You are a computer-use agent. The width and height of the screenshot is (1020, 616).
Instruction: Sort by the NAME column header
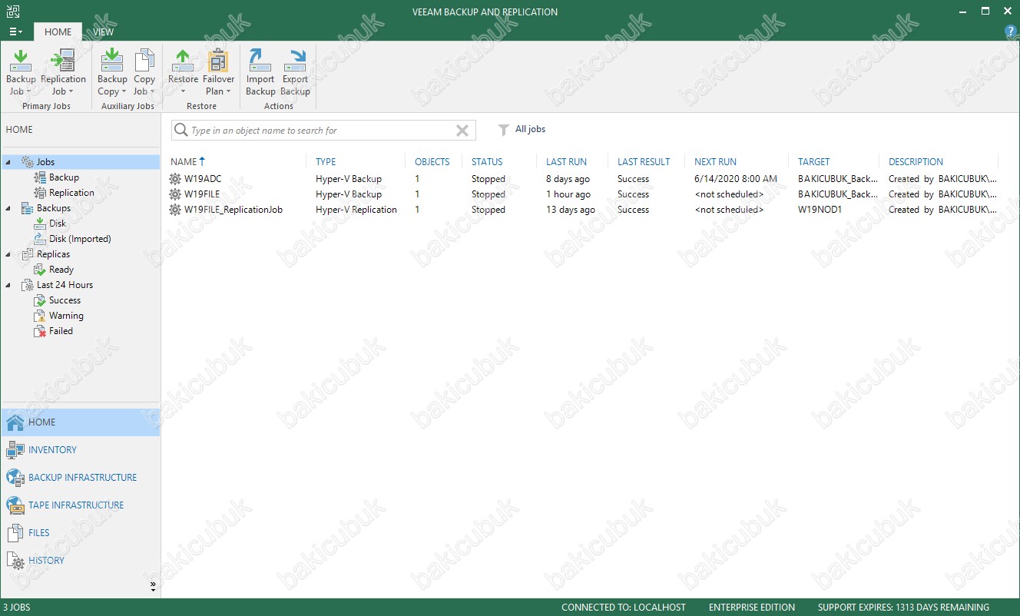(184, 162)
